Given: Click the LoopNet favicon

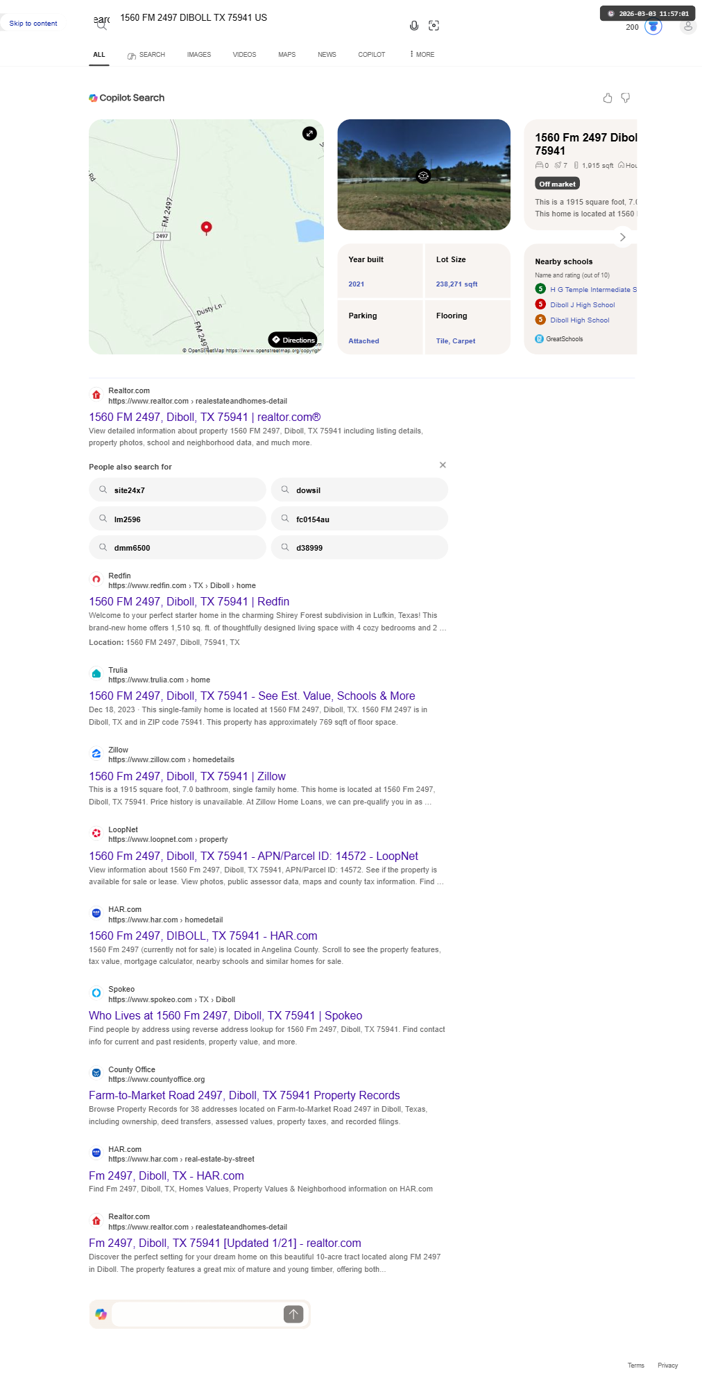Looking at the screenshot, I should [96, 833].
